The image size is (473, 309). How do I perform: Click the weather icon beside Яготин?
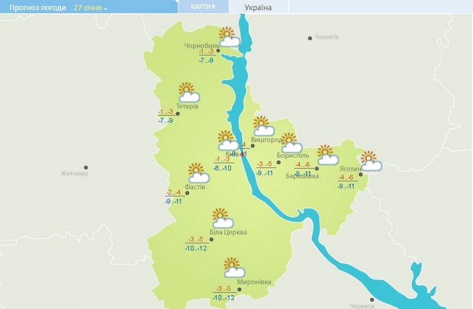coord(372,161)
